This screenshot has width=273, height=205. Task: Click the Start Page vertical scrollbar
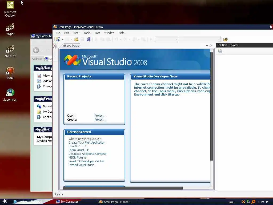click(x=212, y=106)
